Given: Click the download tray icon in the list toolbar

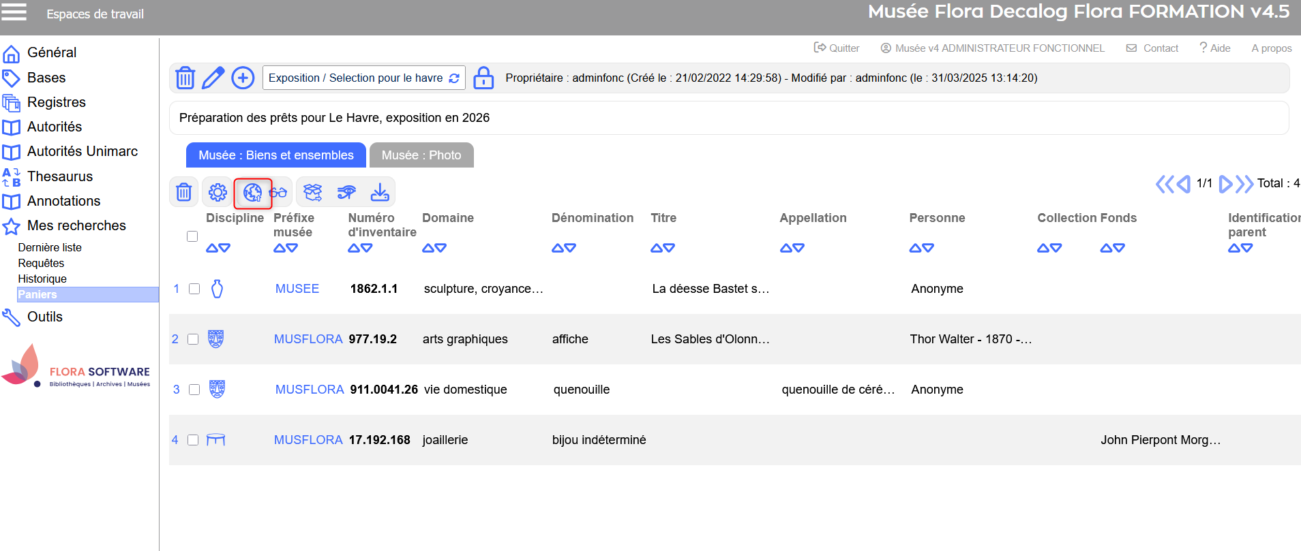Looking at the screenshot, I should 380,193.
